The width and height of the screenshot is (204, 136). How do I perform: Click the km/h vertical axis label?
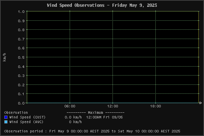point(4,57)
